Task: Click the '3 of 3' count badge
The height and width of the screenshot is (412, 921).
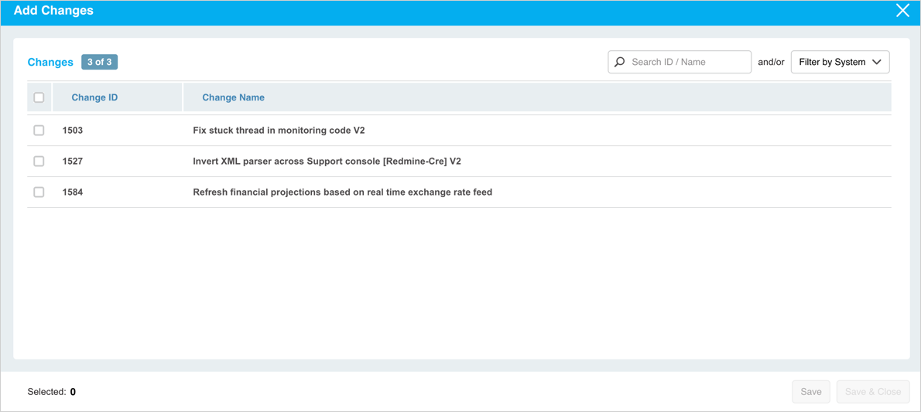Action: [99, 62]
